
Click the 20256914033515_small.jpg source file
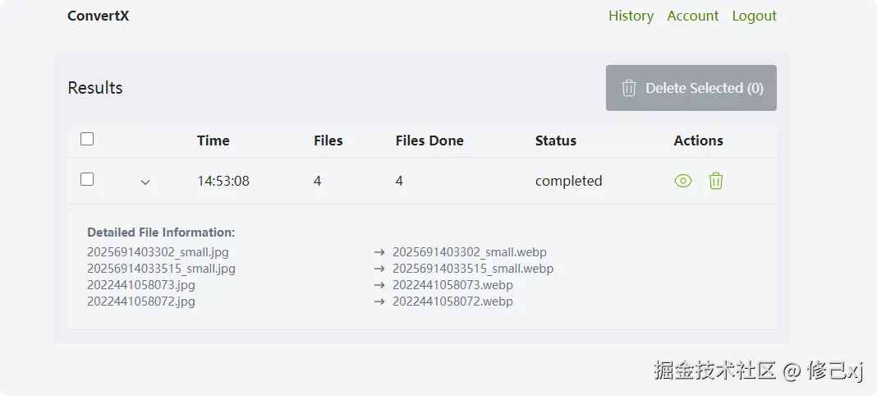click(161, 269)
